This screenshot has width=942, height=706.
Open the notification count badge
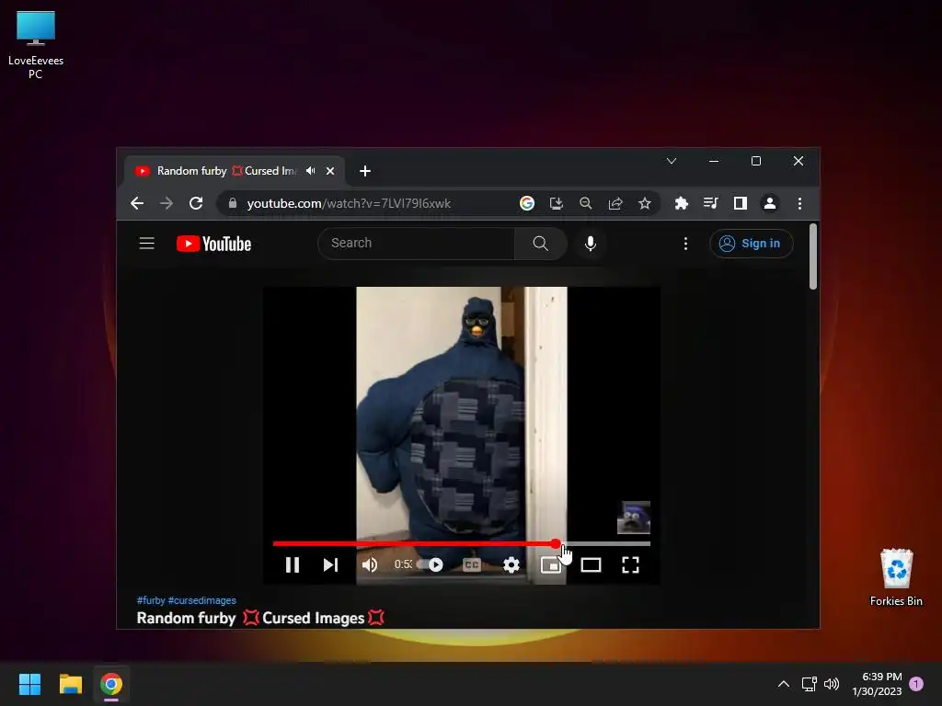point(916,683)
